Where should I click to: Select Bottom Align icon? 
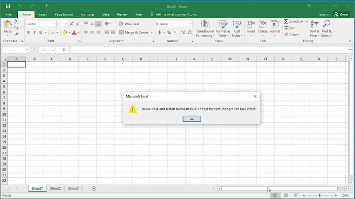[98, 24]
